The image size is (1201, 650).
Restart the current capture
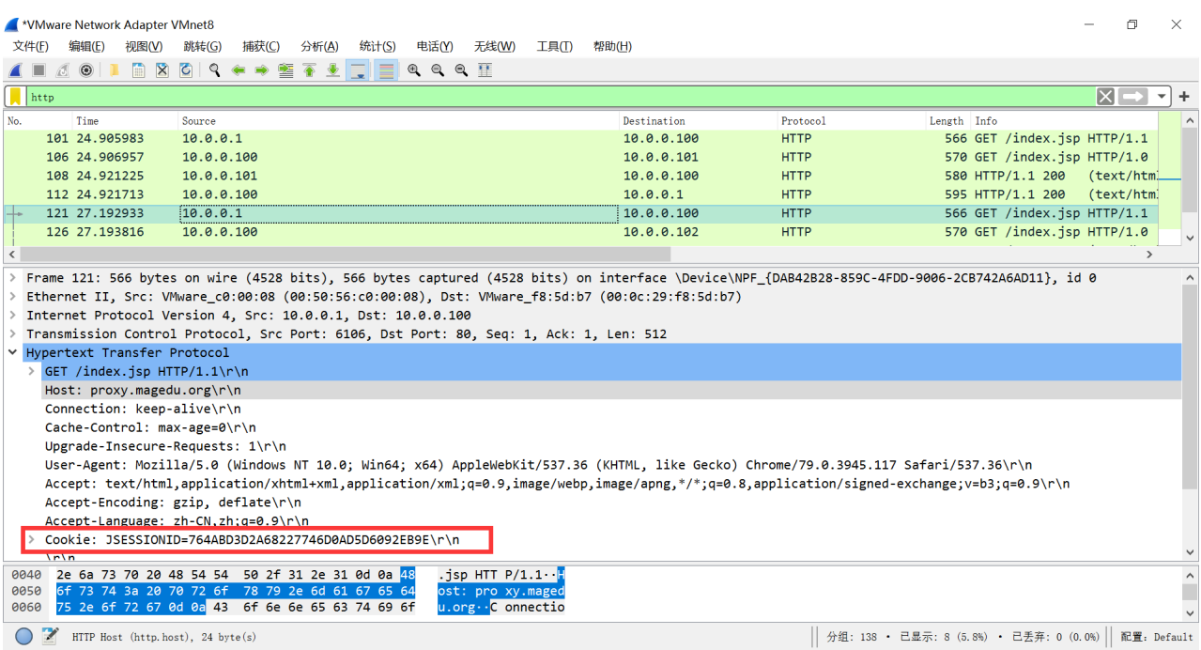click(62, 70)
